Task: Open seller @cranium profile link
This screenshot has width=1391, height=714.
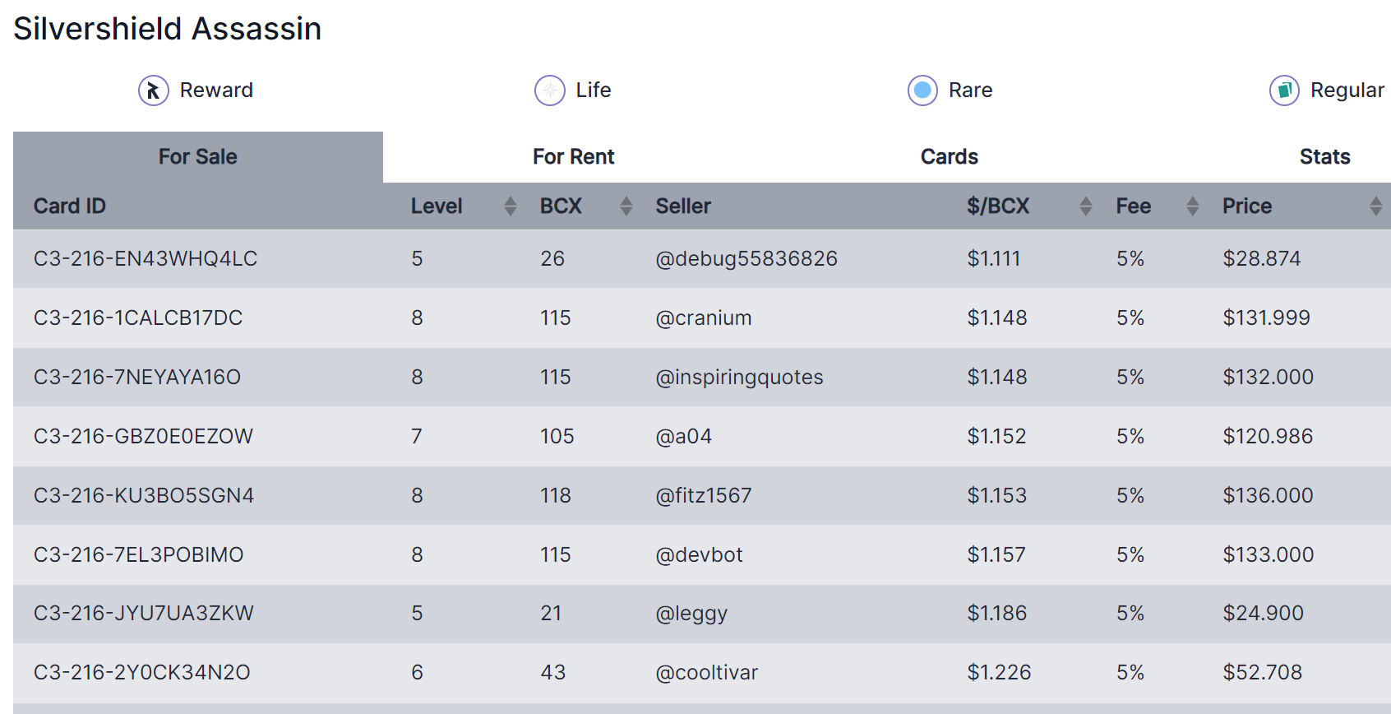Action: [703, 318]
